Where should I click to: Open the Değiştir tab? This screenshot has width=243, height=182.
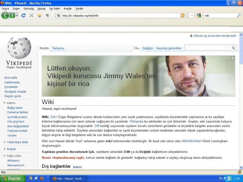(148, 48)
